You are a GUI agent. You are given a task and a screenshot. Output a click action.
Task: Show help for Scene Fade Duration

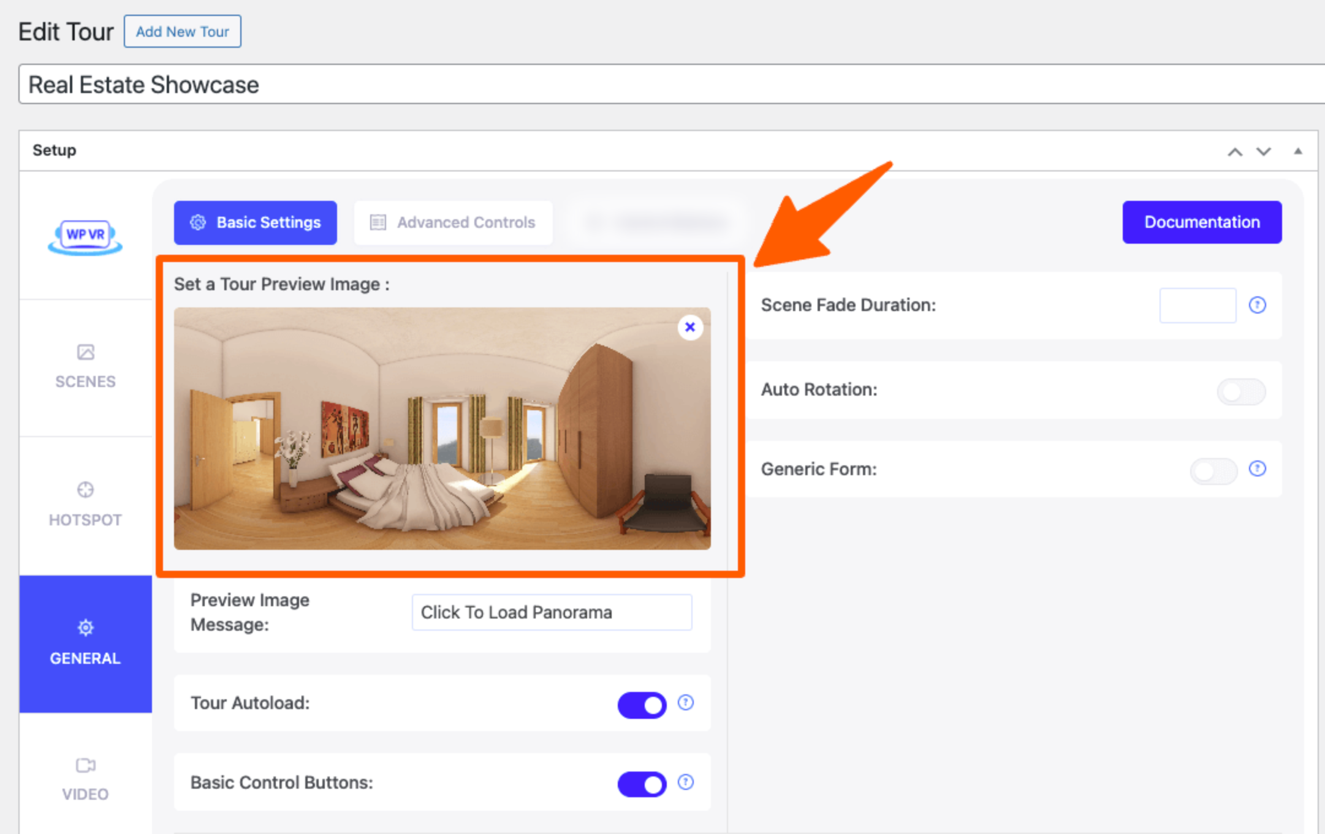click(1258, 305)
